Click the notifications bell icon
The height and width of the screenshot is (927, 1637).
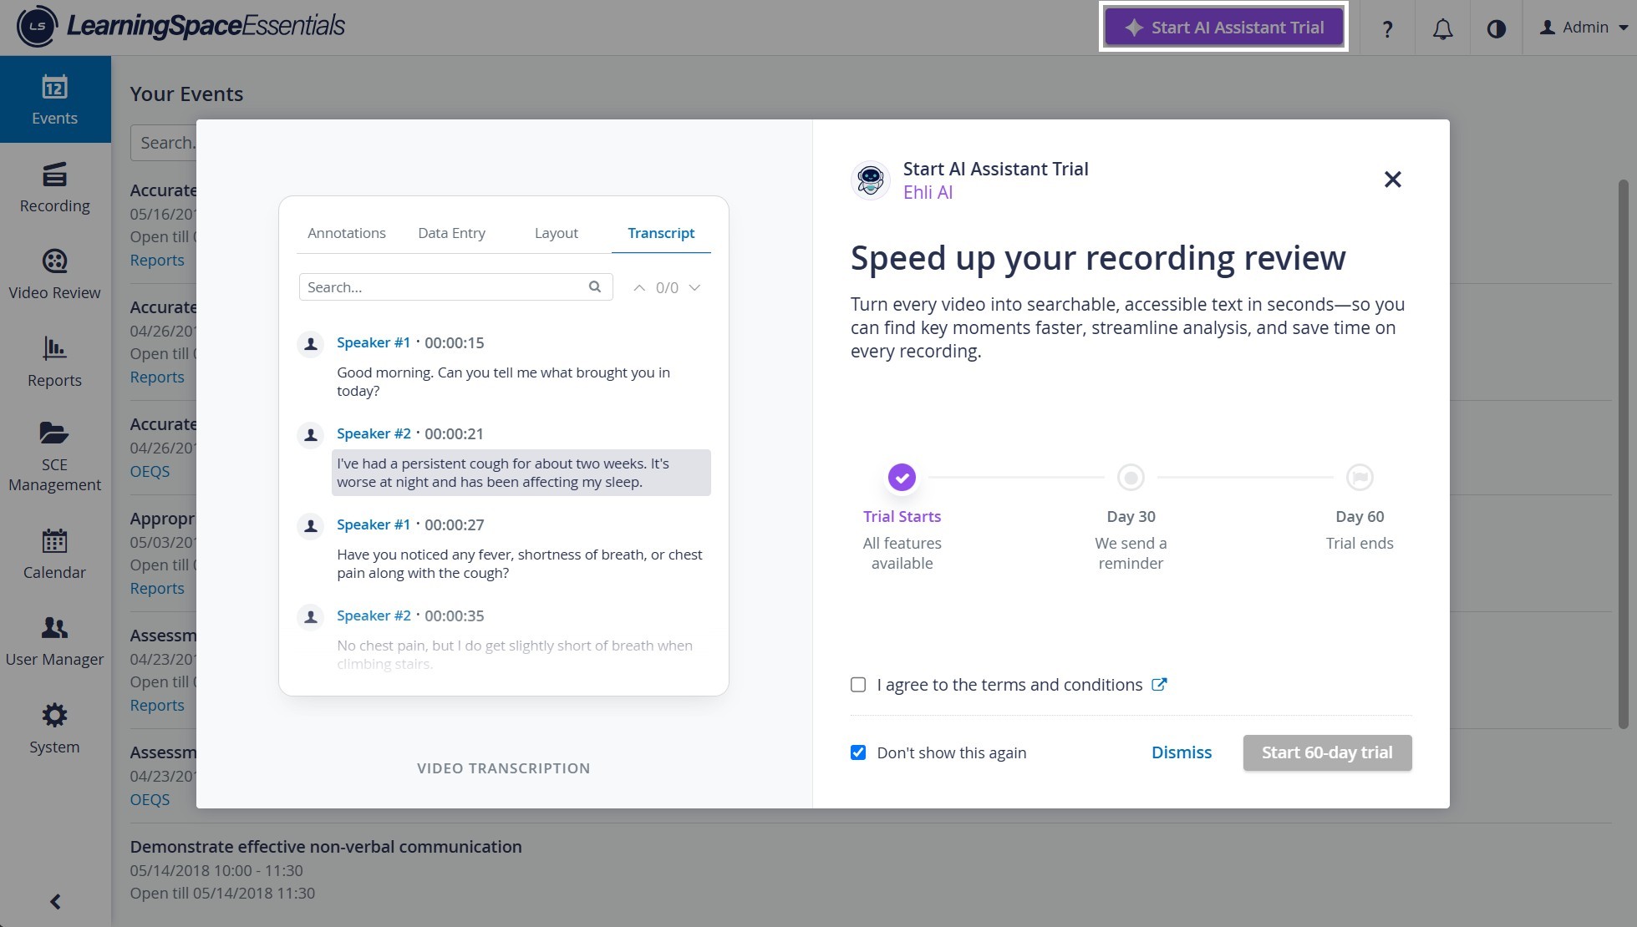pyautogui.click(x=1442, y=28)
